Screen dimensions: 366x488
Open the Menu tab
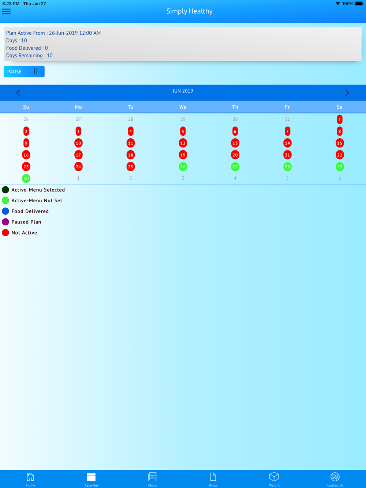152,479
